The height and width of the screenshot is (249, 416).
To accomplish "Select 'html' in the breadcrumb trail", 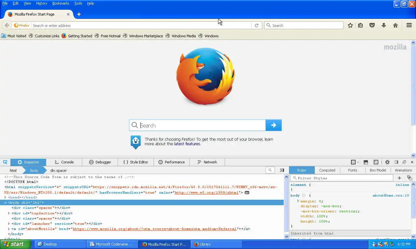I will [x=13, y=170].
